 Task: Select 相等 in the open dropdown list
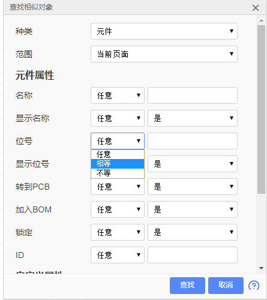point(118,164)
